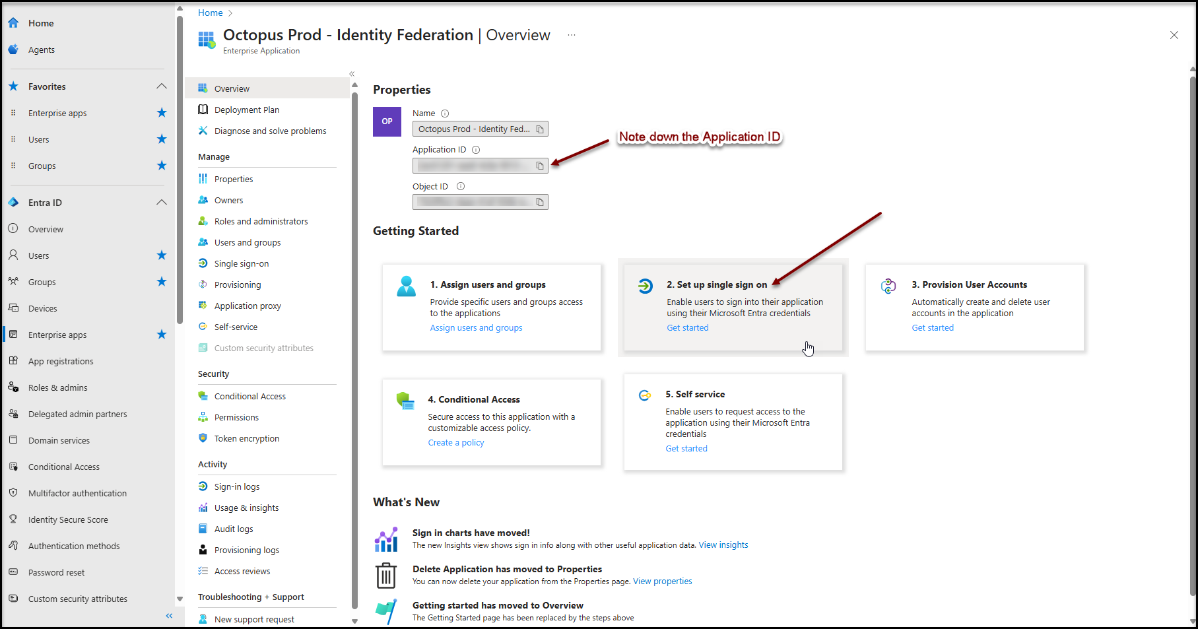Open Single sign-on in Manage menu
This screenshot has width=1198, height=629.
pos(242,263)
